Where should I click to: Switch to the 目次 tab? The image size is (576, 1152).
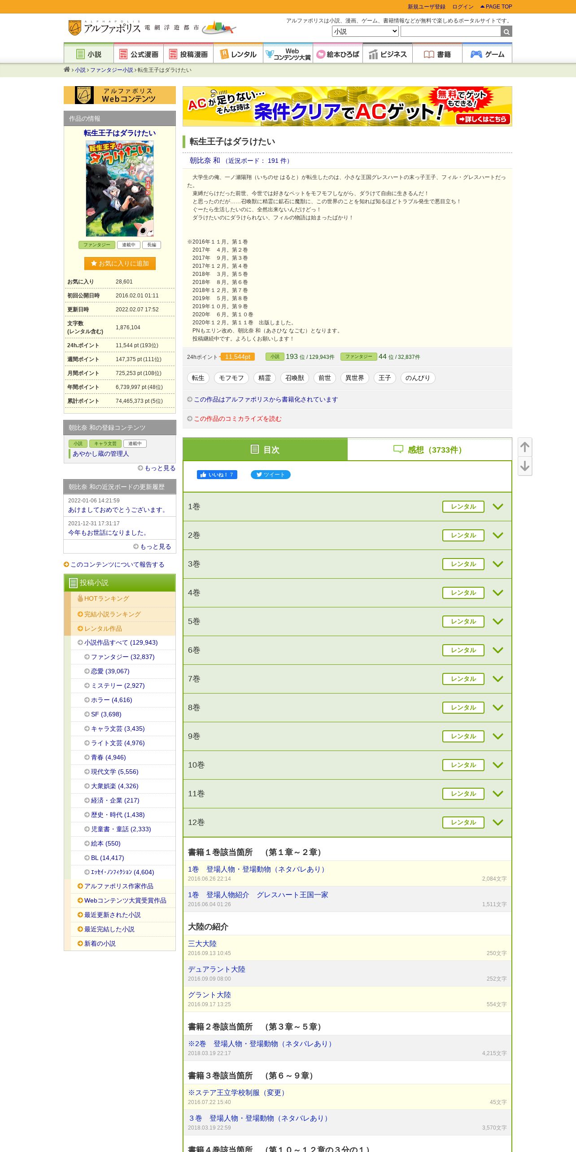pos(265,449)
